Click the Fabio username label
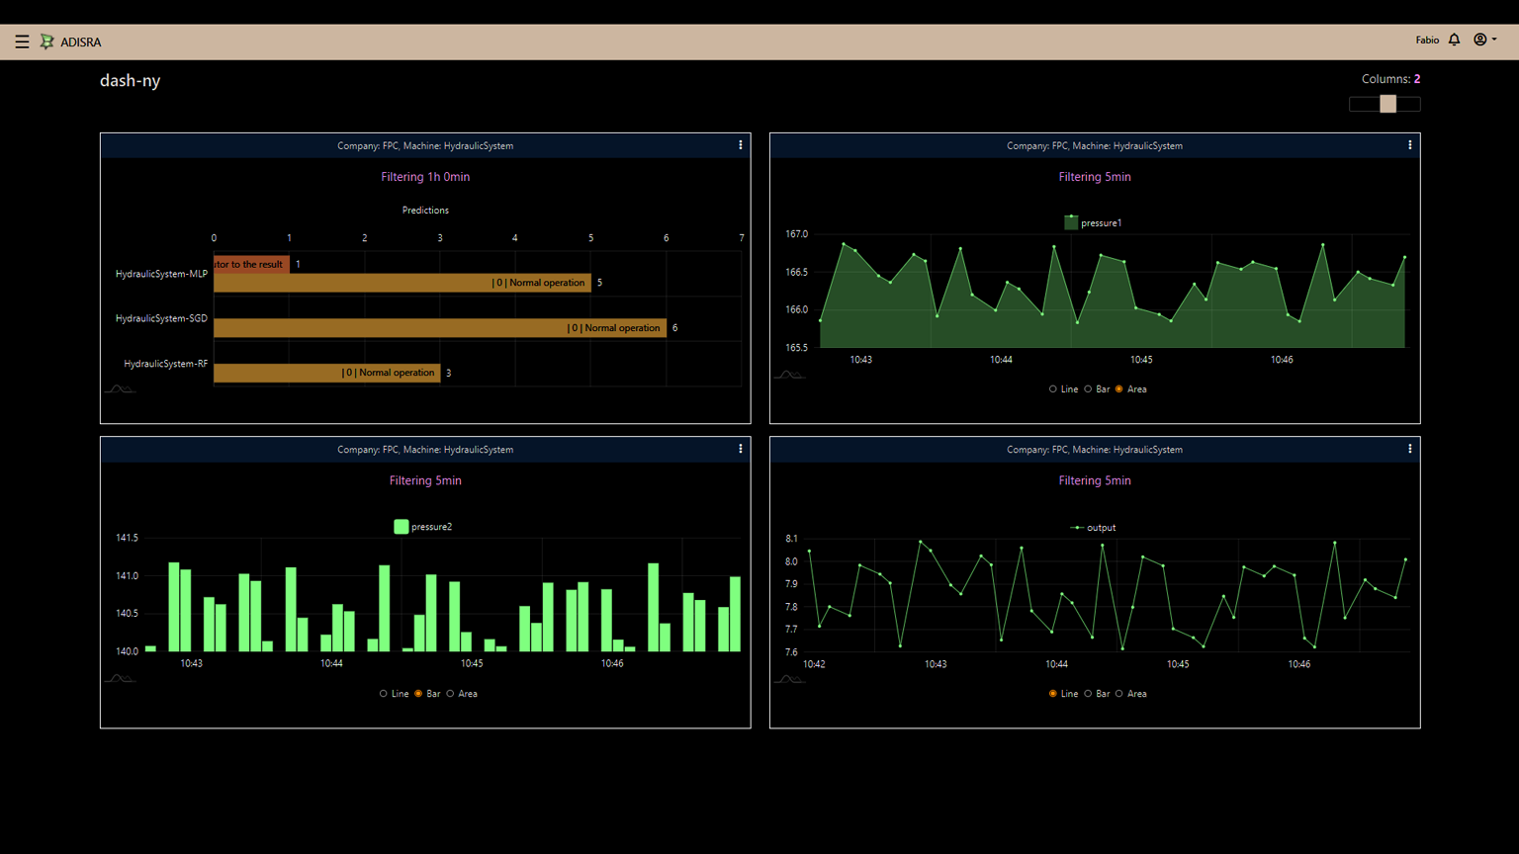This screenshot has width=1519, height=854. 1426,41
